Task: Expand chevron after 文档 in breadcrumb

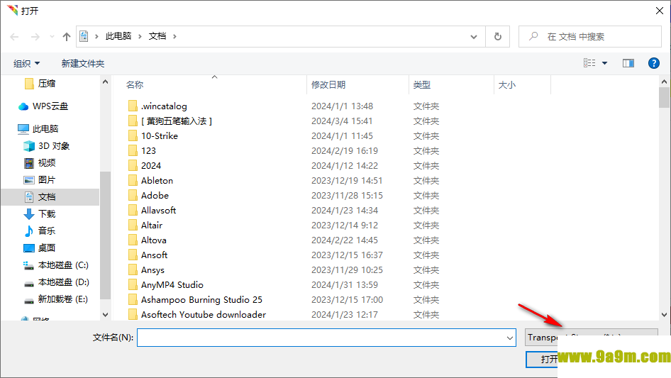Action: tap(174, 36)
